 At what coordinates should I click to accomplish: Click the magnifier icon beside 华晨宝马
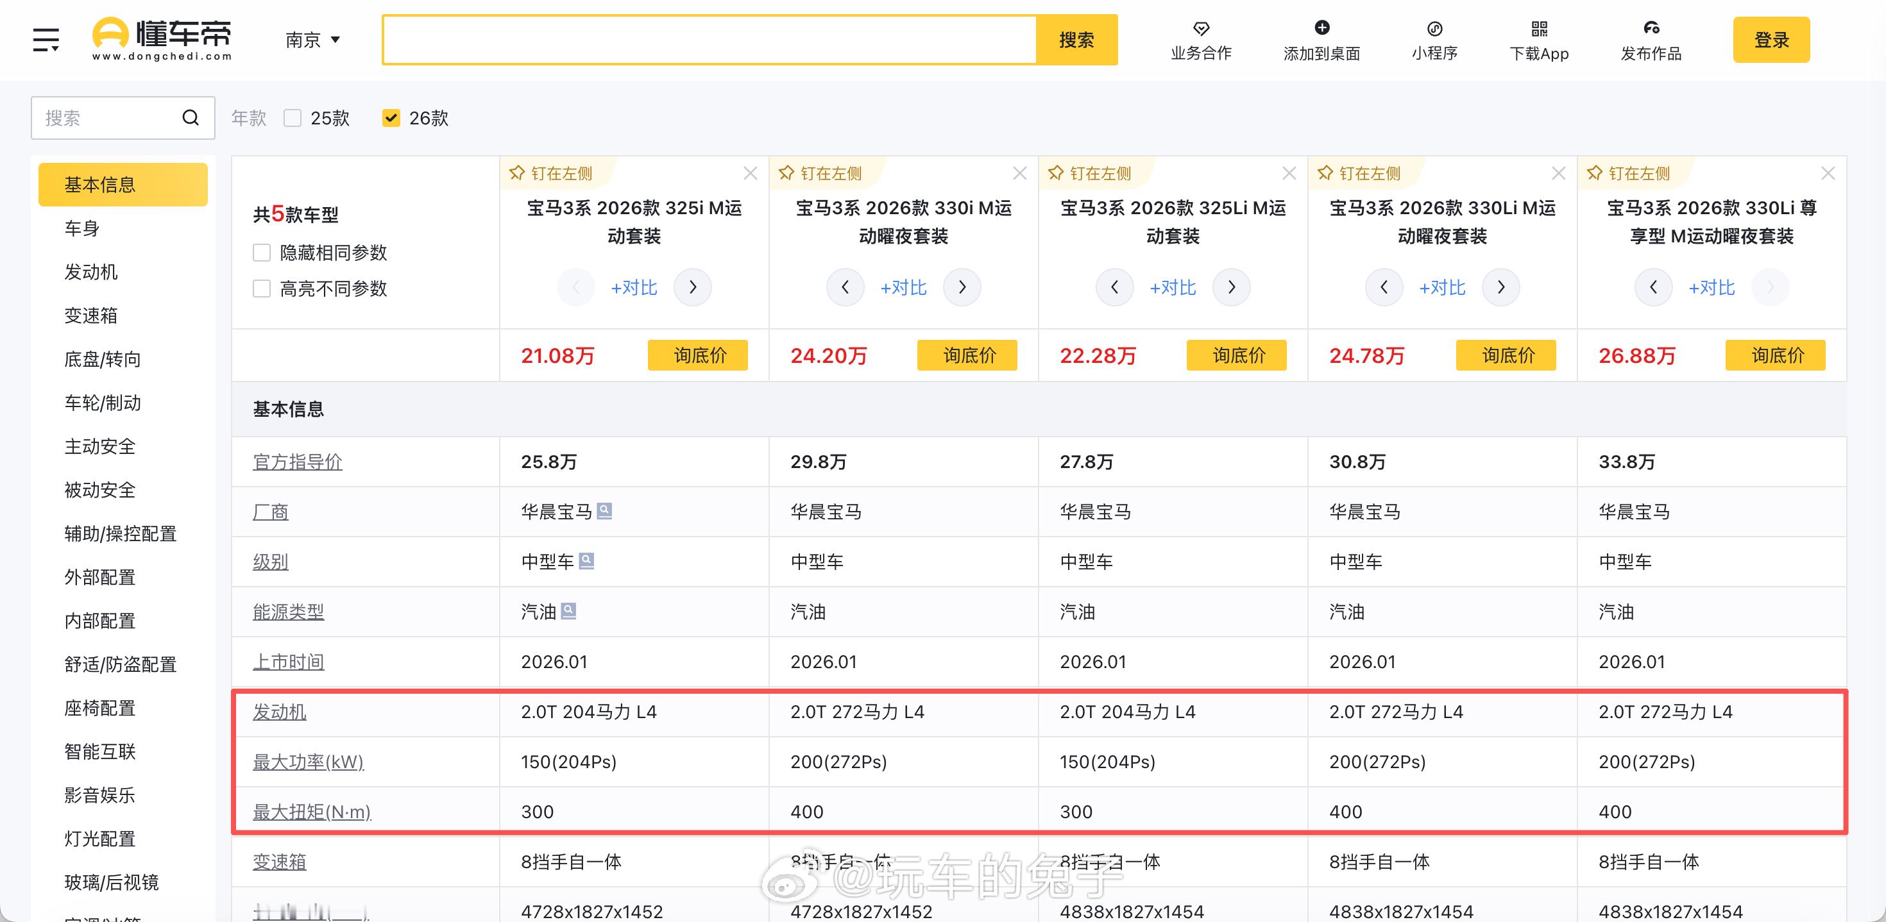[x=605, y=511]
